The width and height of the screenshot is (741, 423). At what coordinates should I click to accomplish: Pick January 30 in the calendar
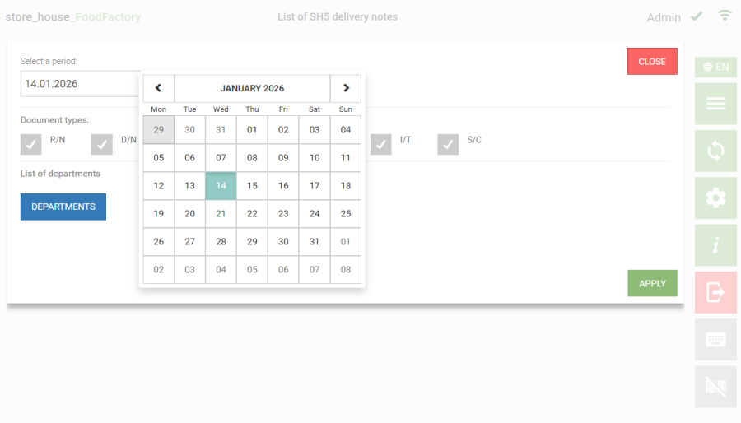(283, 242)
